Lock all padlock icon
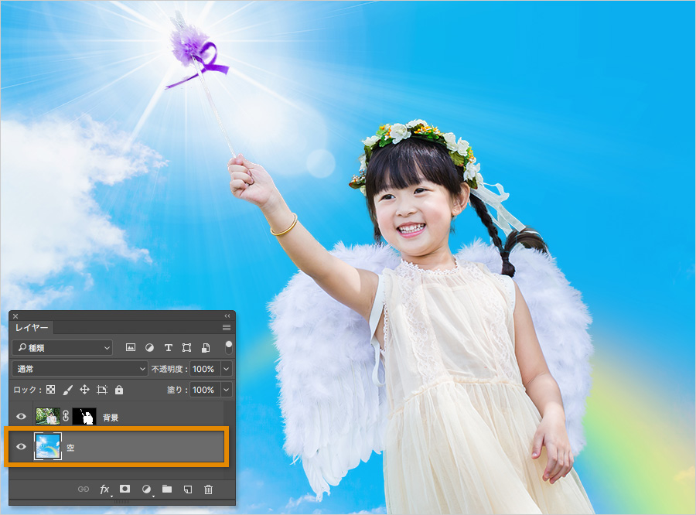 119,390
